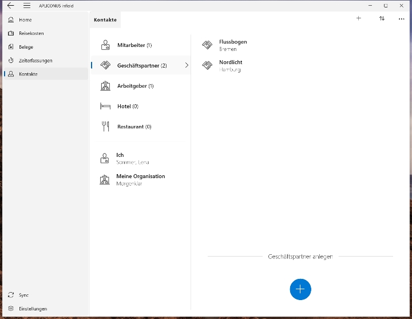Viewport: 412px width, 319px height.
Task: Open Zeiterfassungen in the sidebar
Action: (x=46, y=61)
